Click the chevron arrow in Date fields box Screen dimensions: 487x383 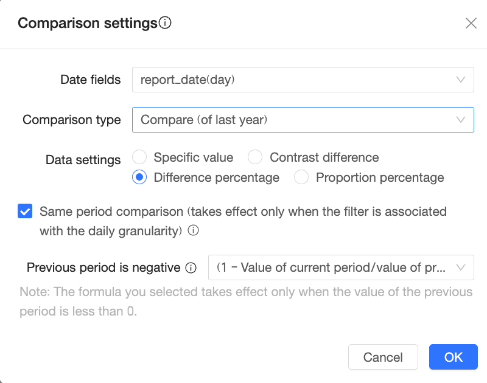461,80
